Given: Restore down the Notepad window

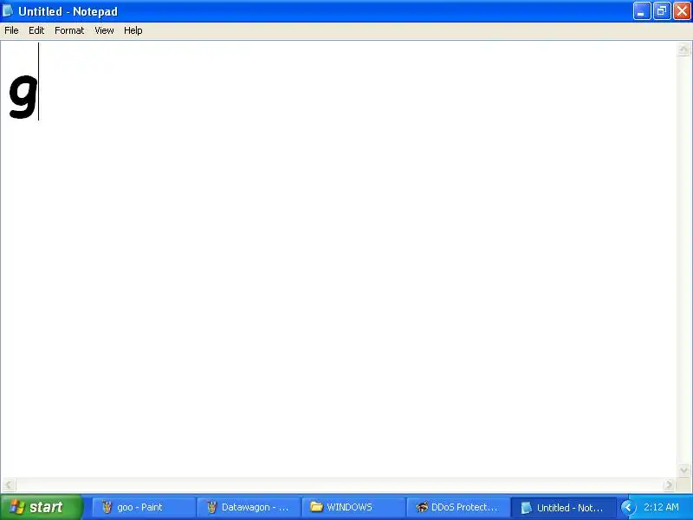Looking at the screenshot, I should (x=662, y=11).
